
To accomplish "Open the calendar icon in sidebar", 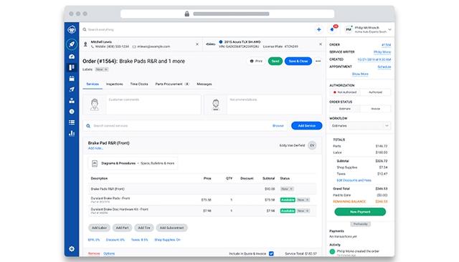I will [72, 78].
